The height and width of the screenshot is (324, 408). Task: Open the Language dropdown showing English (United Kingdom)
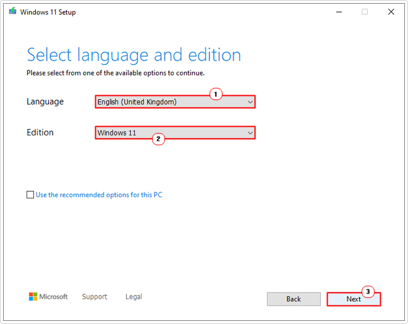tap(175, 102)
